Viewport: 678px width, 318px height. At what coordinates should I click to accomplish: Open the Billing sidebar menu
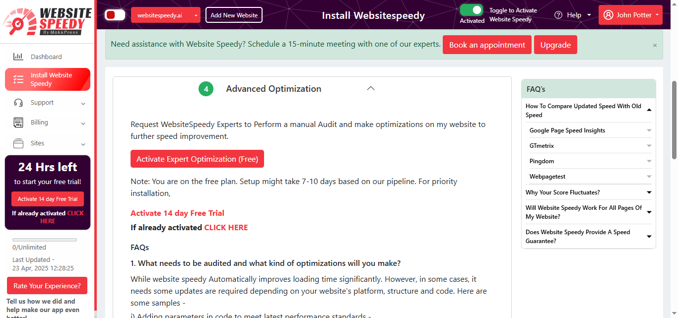click(x=48, y=123)
